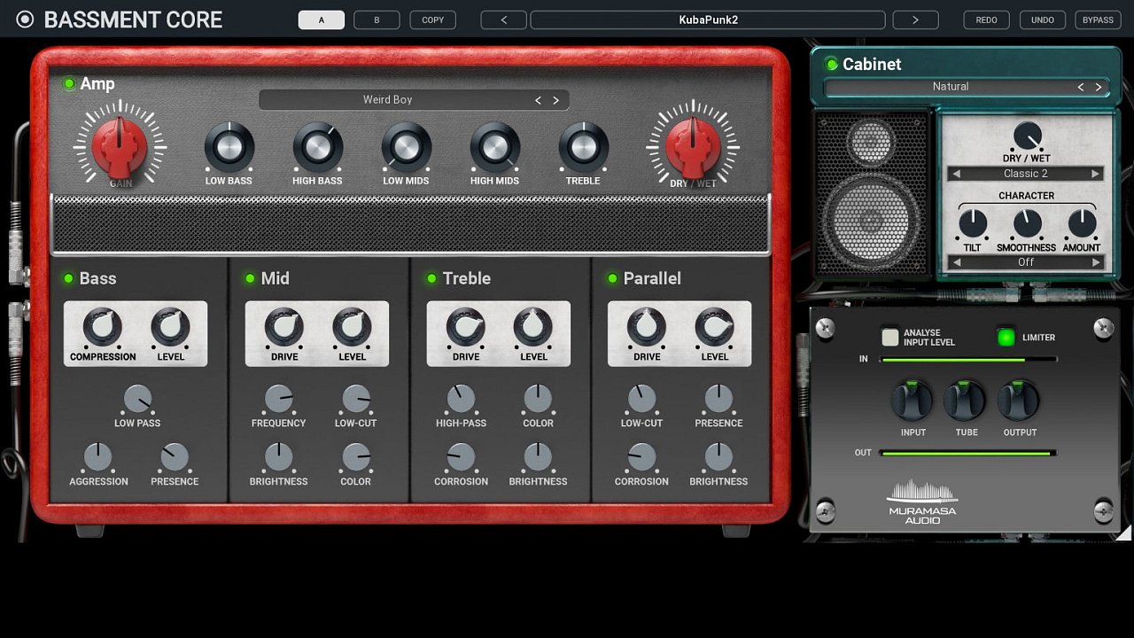Turn off the green Limiter button
This screenshot has height=638, width=1134.
[x=1006, y=338]
